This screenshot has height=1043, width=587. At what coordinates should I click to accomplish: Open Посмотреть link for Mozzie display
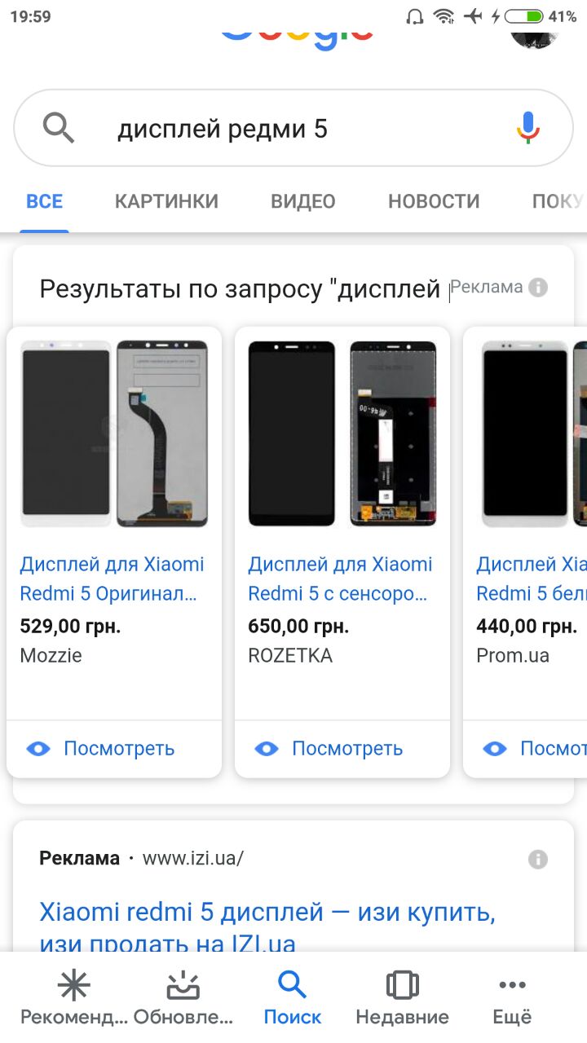tap(119, 748)
